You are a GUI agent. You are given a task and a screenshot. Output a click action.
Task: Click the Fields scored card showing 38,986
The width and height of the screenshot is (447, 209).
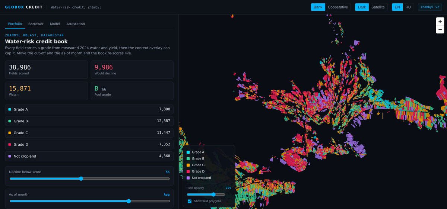click(x=47, y=70)
